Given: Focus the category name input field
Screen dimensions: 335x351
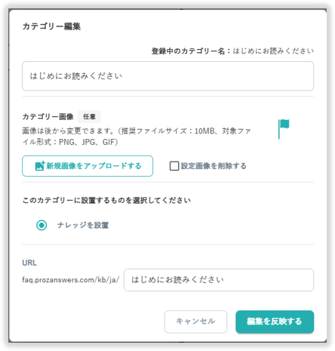Looking at the screenshot, I should point(167,76).
